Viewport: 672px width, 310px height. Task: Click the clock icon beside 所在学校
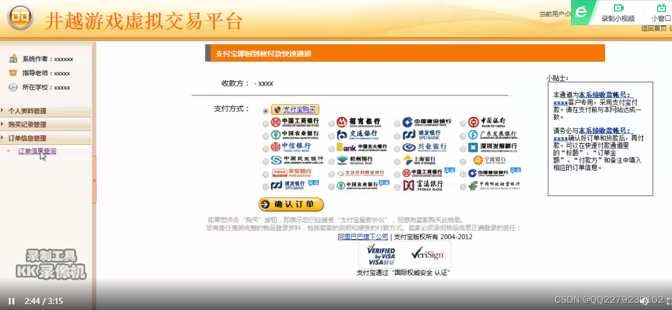tap(13, 87)
